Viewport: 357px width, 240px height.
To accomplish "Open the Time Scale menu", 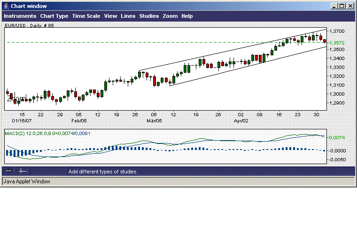I will click(x=86, y=16).
